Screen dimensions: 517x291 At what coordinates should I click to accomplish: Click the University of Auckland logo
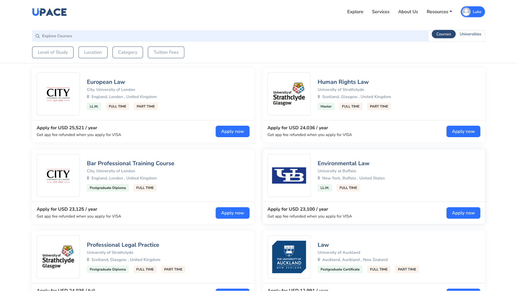289,257
